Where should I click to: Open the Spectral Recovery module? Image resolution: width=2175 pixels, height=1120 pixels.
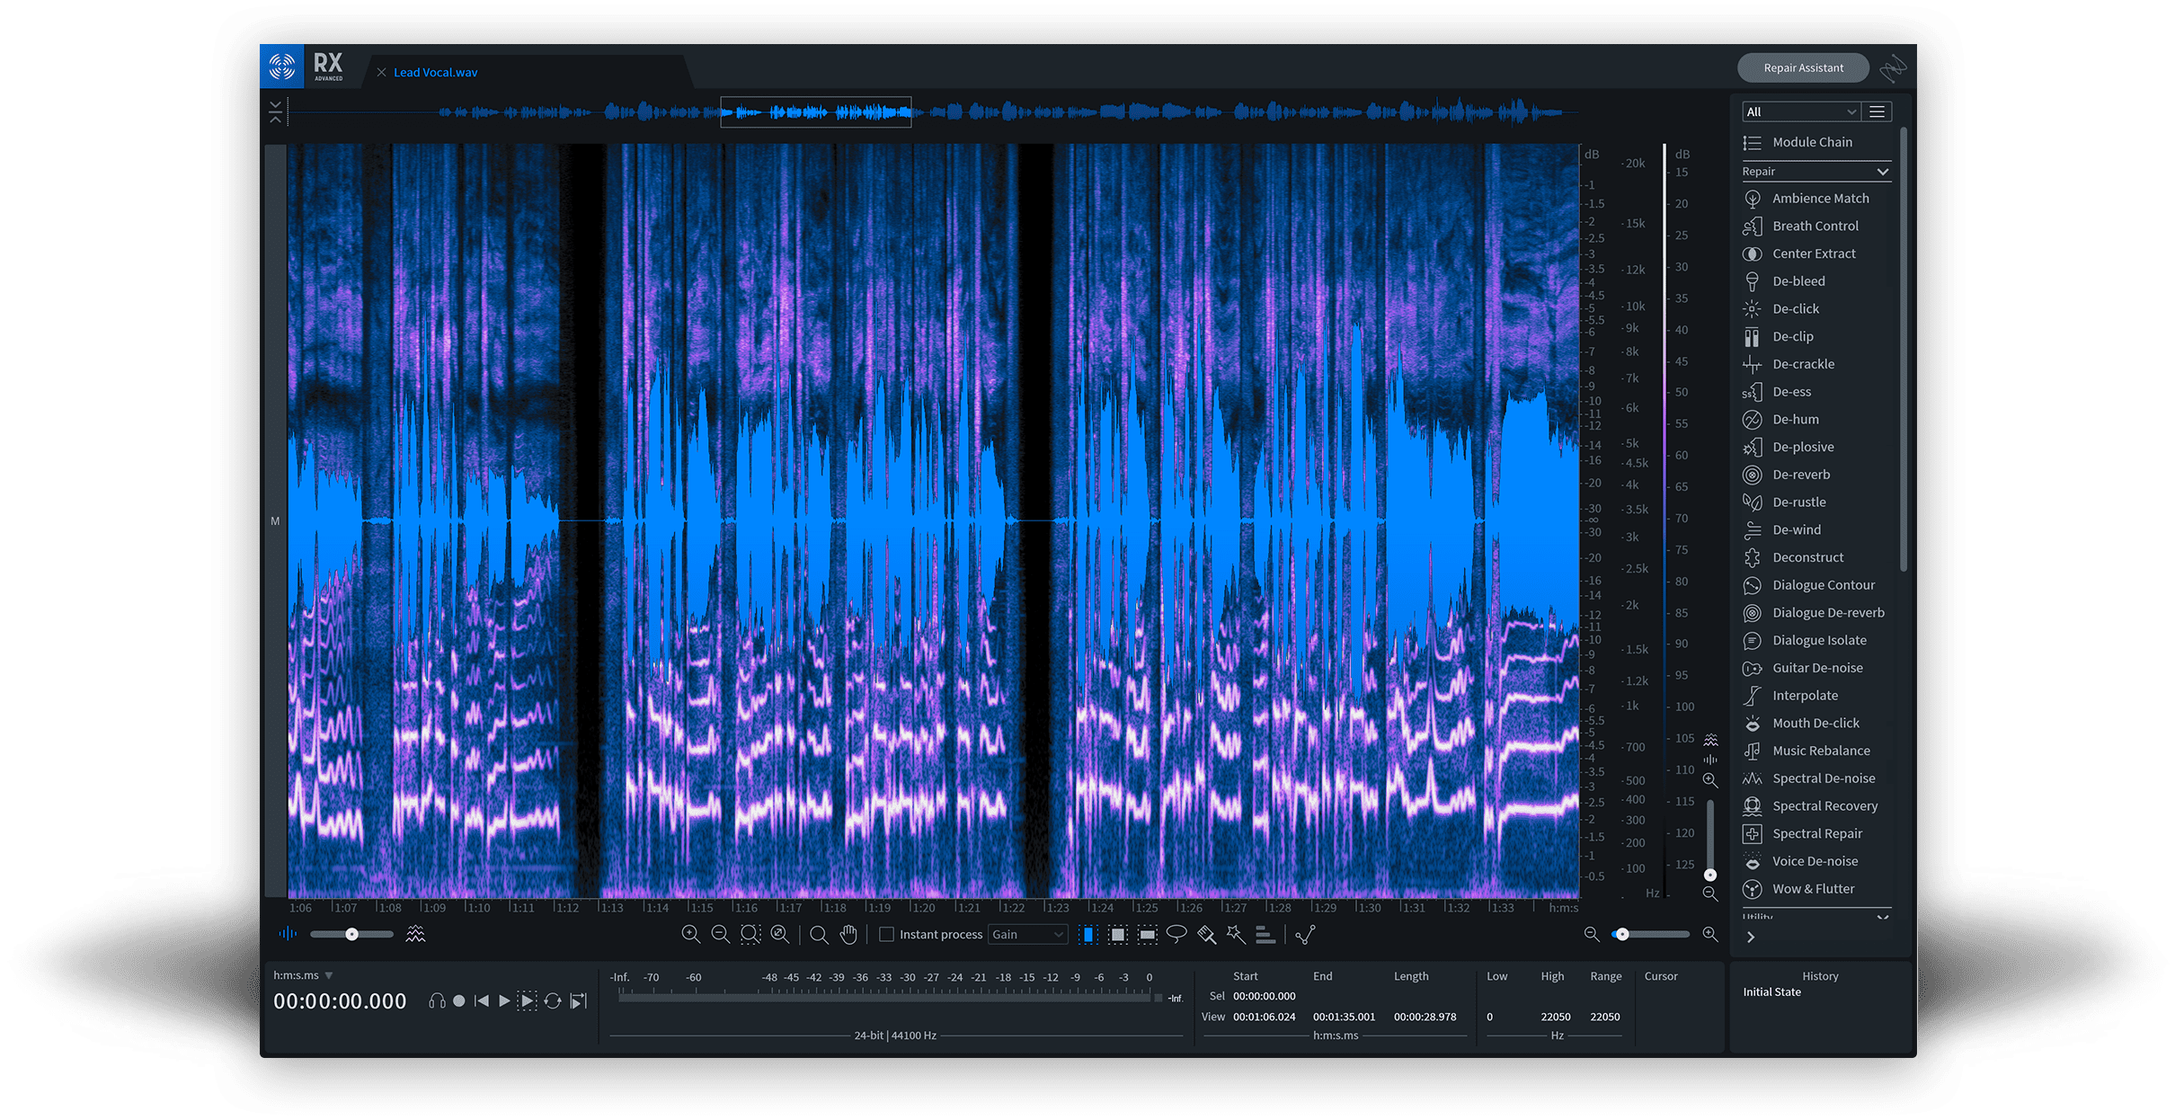[1815, 806]
